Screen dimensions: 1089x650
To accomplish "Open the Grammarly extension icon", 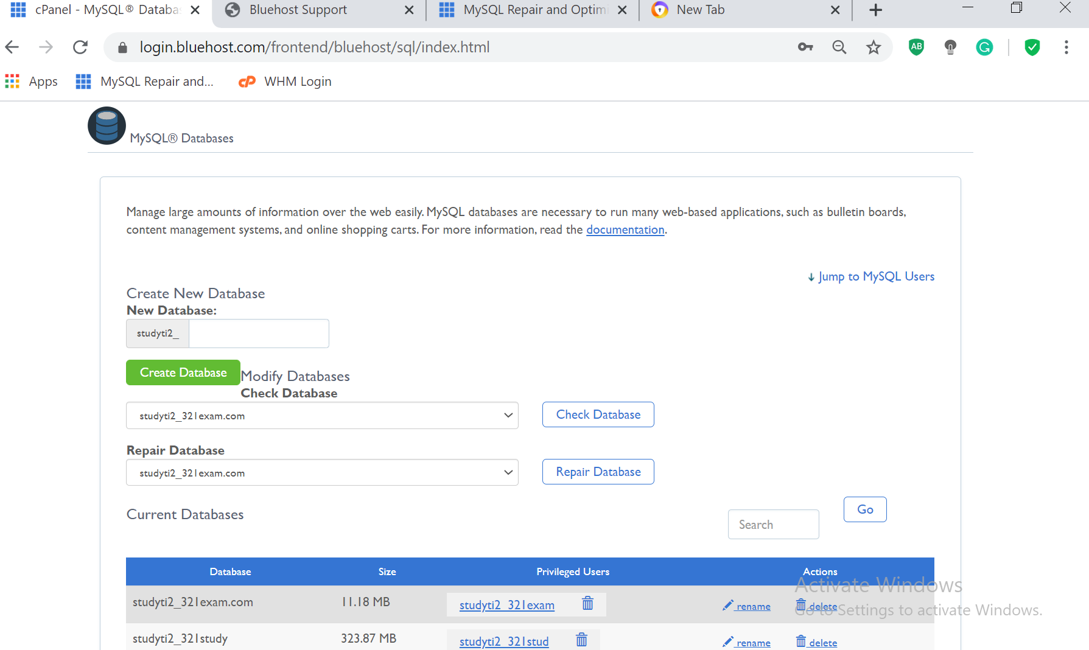I will pos(984,47).
